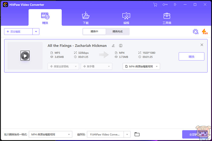Open the file's MP4 output format dropdown
212x141 pixels.
pos(141,66)
